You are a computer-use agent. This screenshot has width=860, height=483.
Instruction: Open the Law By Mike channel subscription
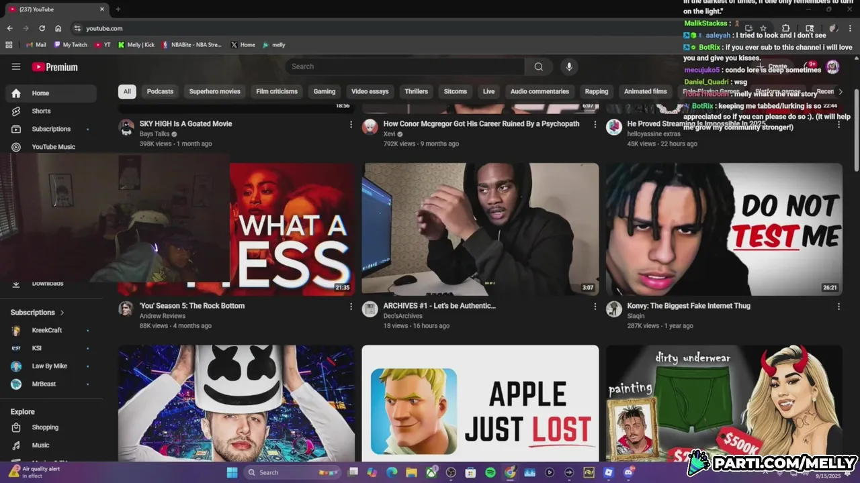tap(51, 366)
